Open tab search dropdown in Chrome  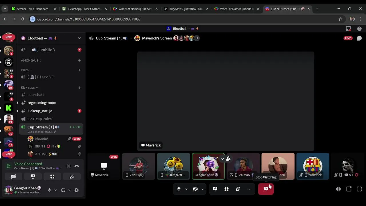click(x=5, y=9)
